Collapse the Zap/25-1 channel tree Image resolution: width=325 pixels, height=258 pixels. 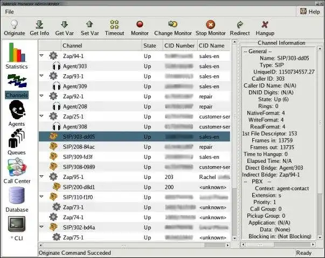point(42,116)
